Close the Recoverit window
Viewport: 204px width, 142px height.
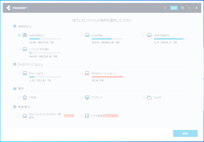197,8
